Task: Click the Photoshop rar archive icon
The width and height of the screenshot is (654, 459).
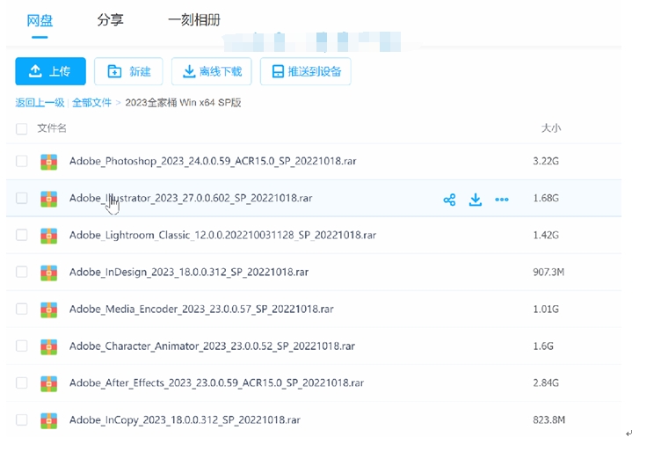Action: pyautogui.click(x=49, y=162)
